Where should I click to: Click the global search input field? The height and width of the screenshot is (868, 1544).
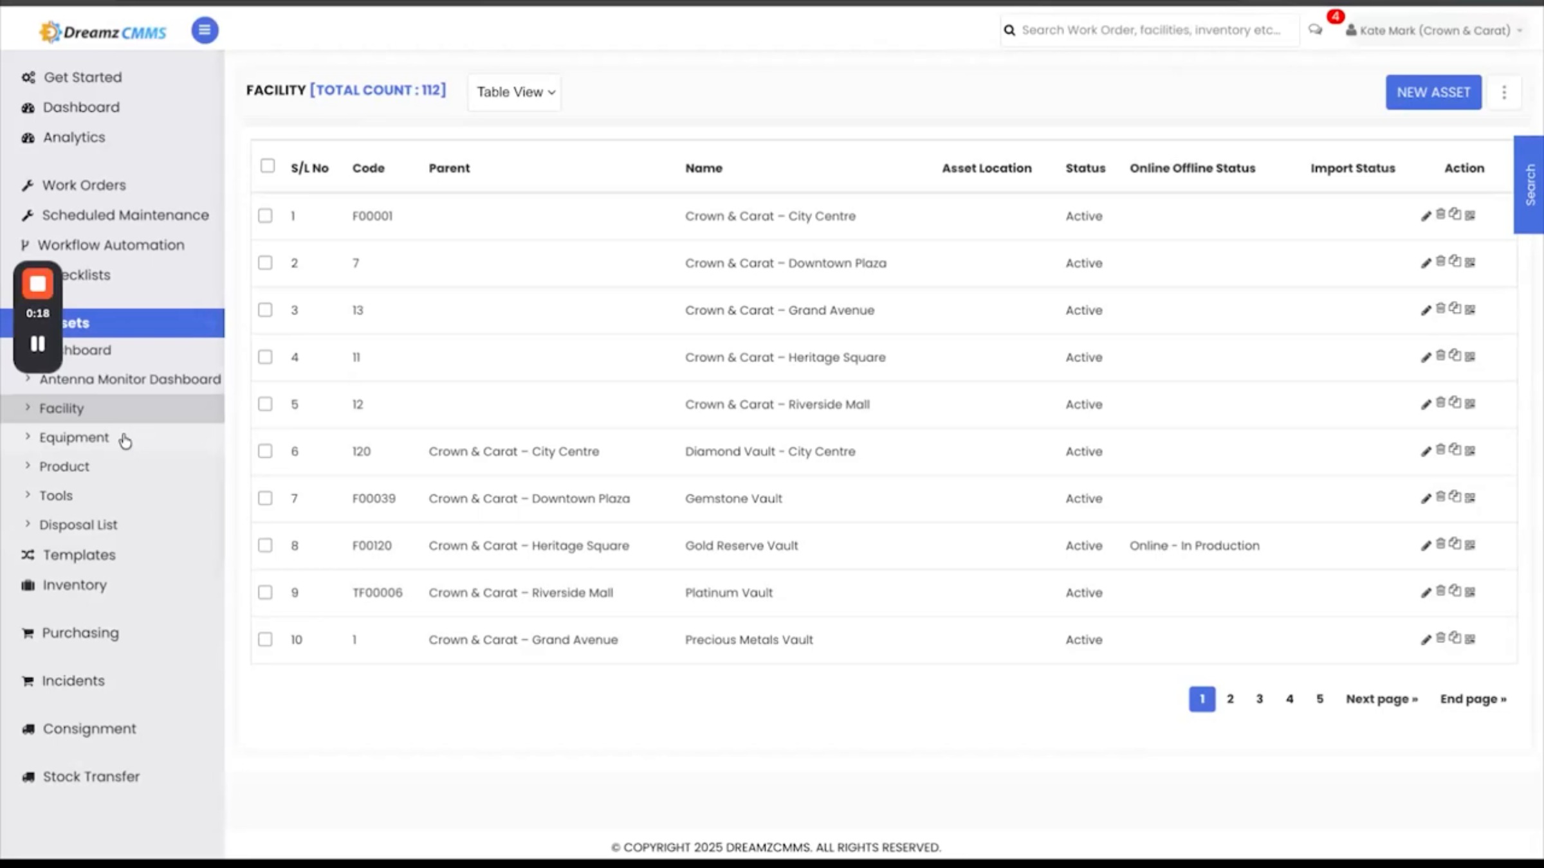(x=1150, y=30)
